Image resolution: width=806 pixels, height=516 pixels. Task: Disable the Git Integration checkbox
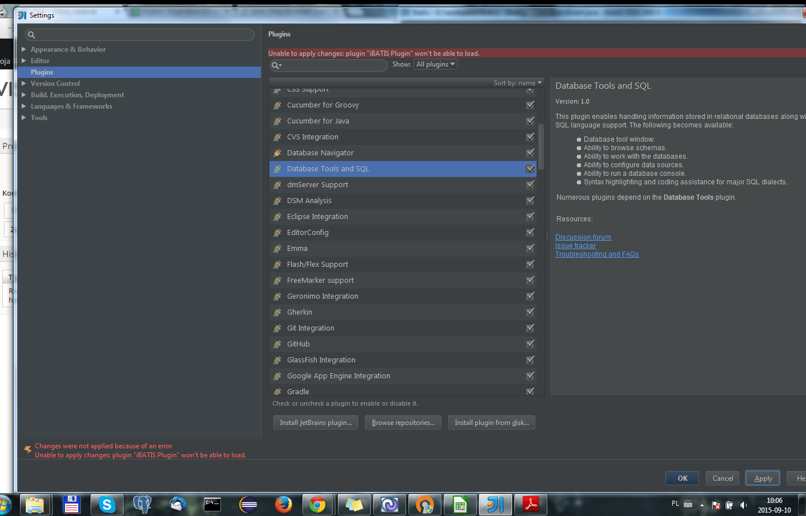530,328
